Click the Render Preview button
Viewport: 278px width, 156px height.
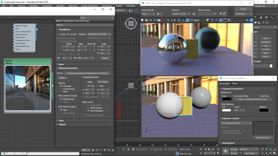263,138
